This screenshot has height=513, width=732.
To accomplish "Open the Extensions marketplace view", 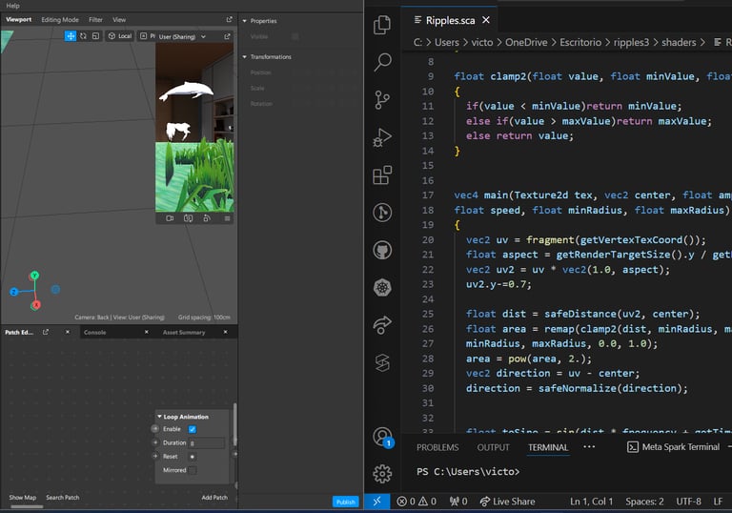I will pyautogui.click(x=382, y=175).
